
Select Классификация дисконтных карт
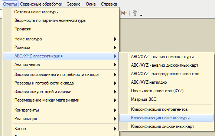(166, 126)
